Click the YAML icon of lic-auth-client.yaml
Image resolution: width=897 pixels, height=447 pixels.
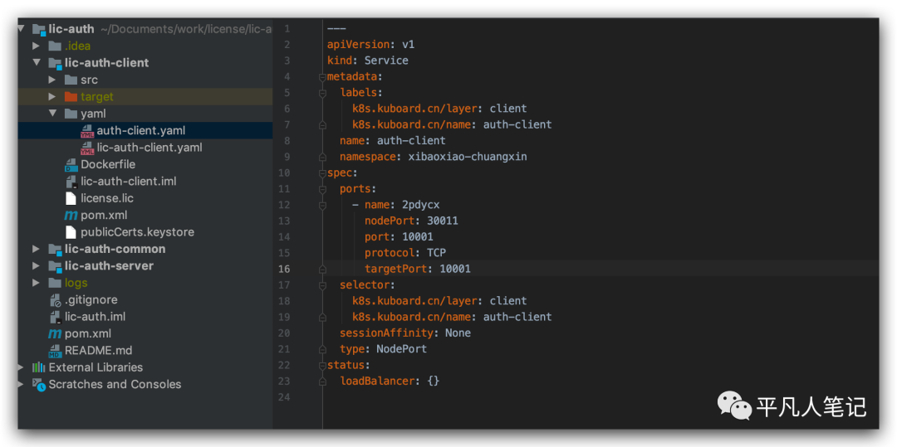(87, 148)
